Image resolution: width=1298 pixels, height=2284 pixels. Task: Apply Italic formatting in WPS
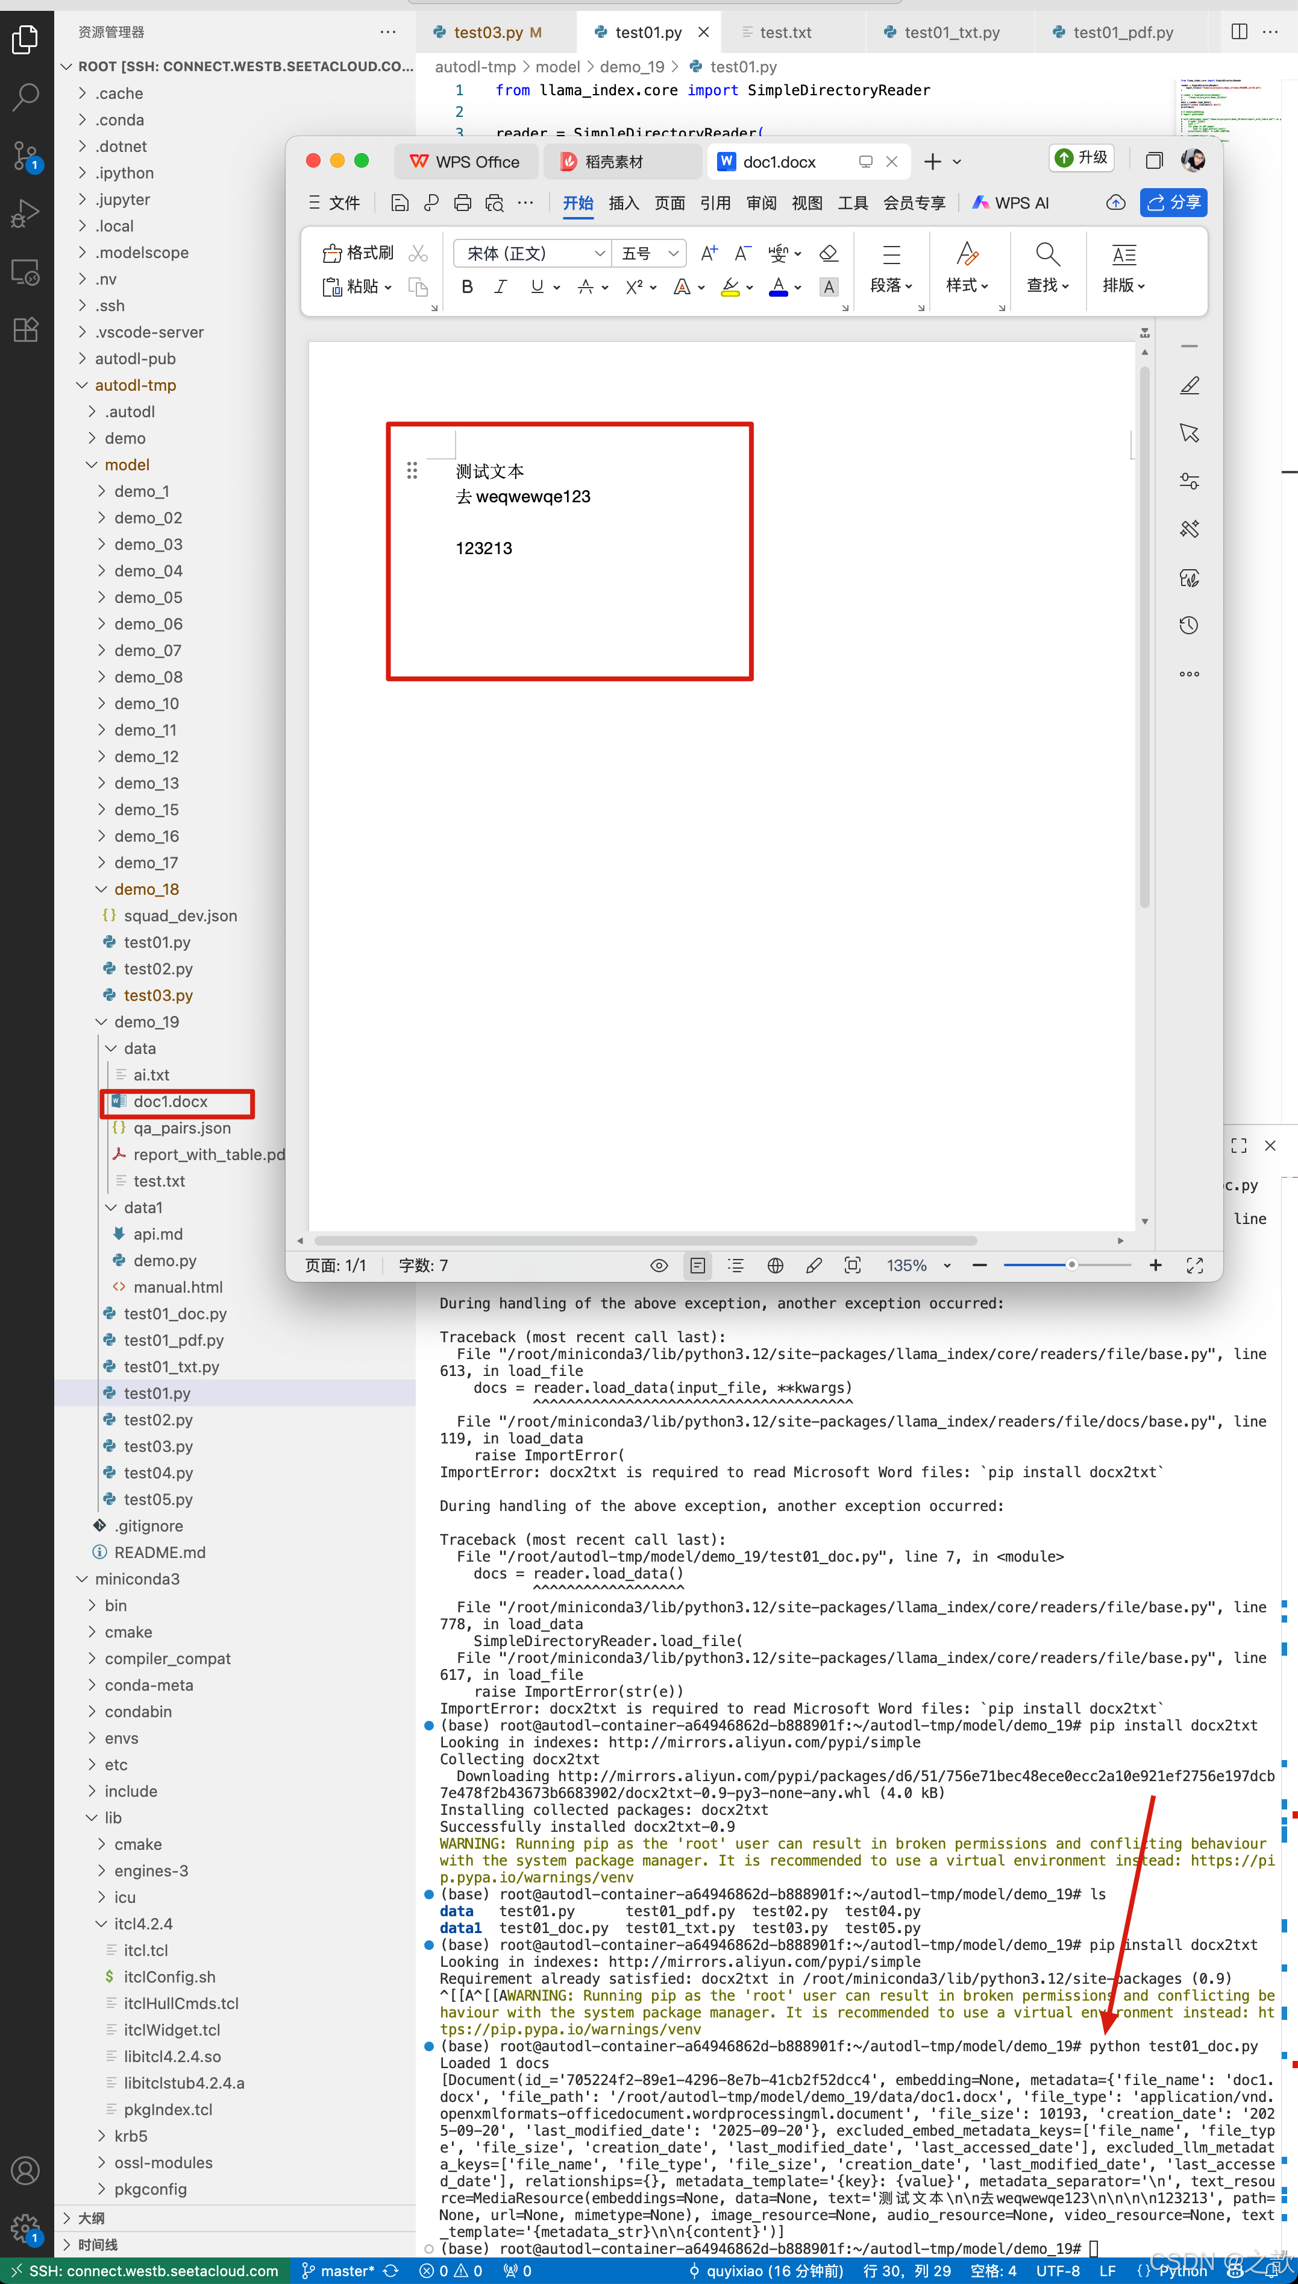click(500, 287)
